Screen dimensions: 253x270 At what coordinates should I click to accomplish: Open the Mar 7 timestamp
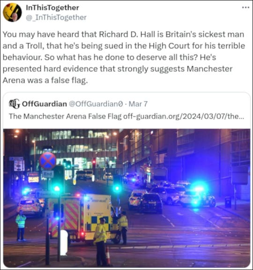click(x=138, y=104)
